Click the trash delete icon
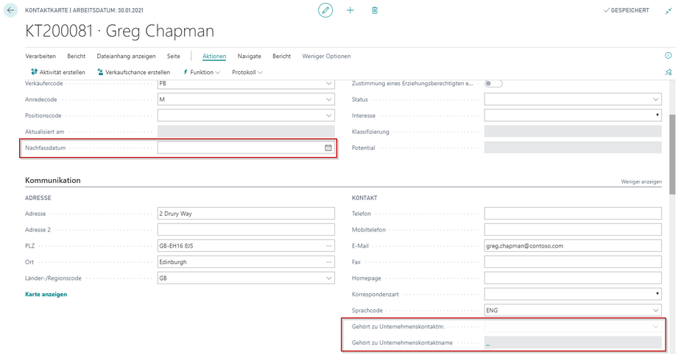The height and width of the screenshot is (354, 692). [375, 10]
